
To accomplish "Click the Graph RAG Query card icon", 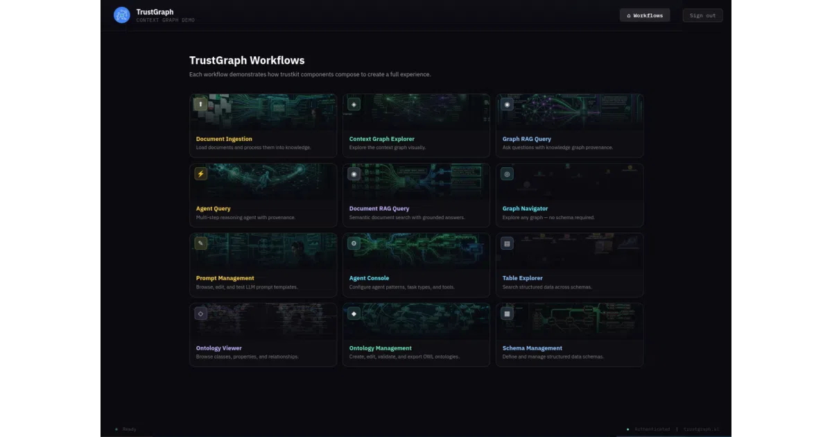I will pyautogui.click(x=508, y=104).
